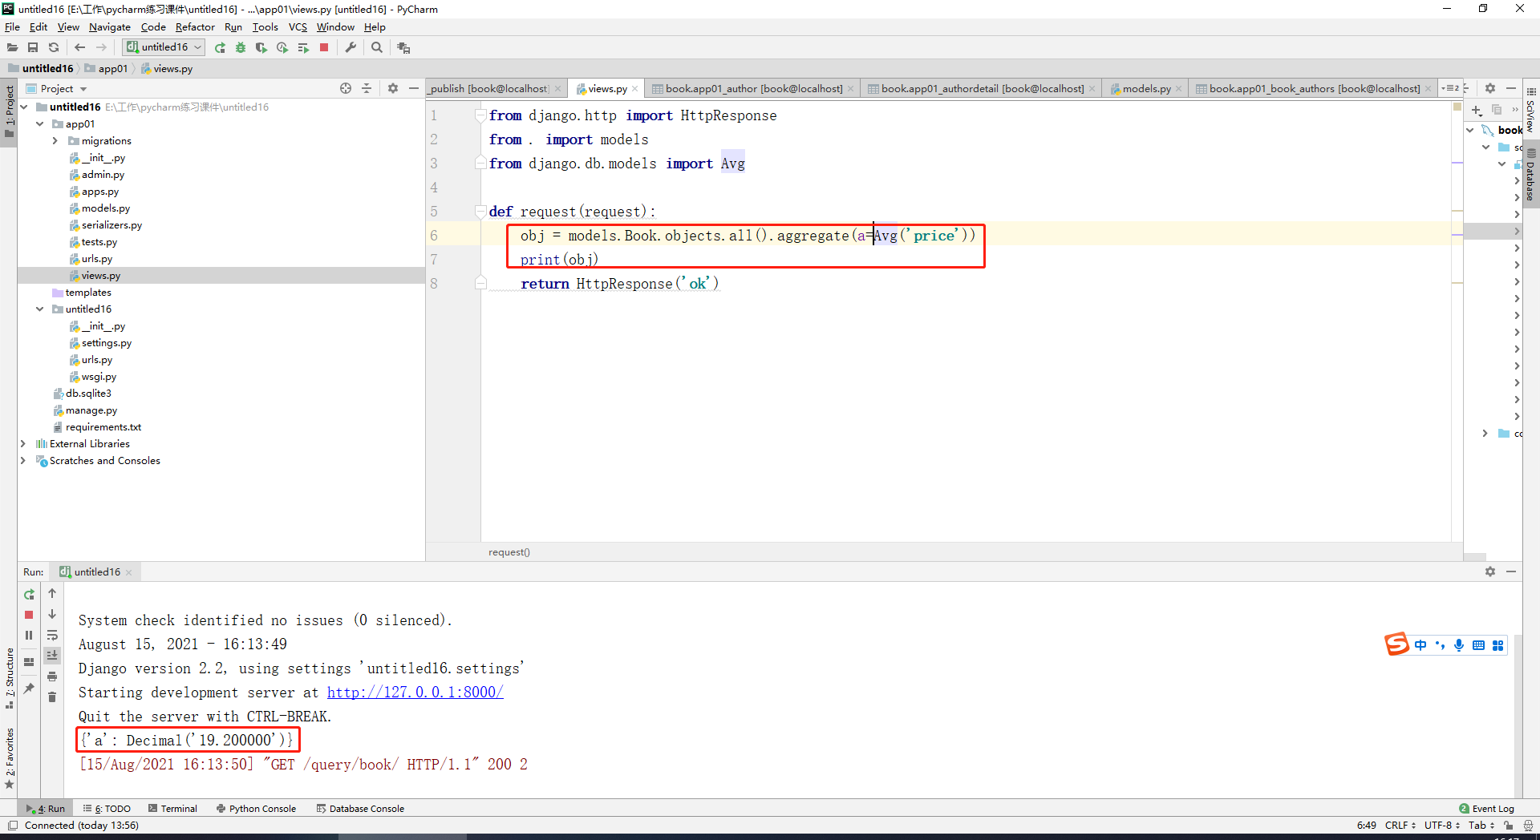Viewport: 1540px width, 840px height.
Task: Toggle the tool window bars in the status bar corner
Action: (12, 825)
